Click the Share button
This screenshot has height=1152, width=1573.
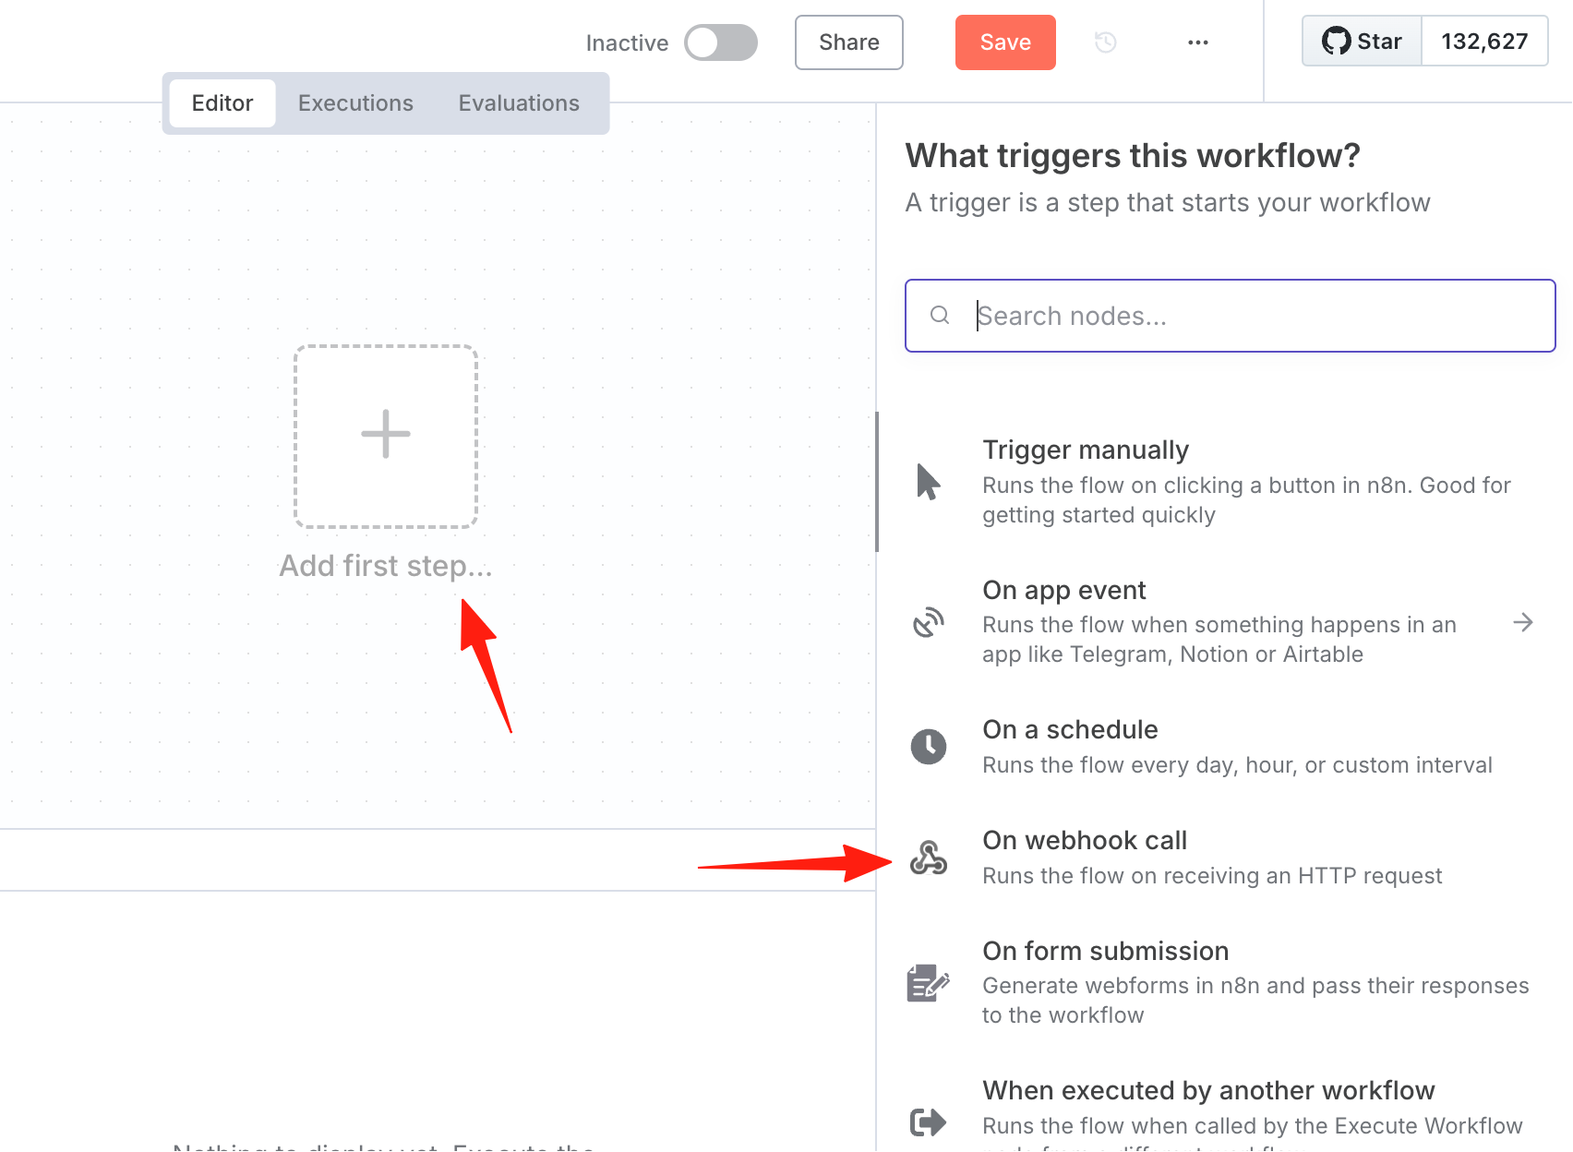849,42
